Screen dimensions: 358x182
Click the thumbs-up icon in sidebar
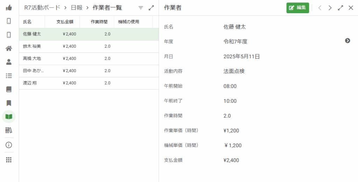click(x=9, y=8)
